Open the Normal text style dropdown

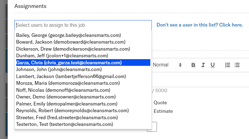[167, 65]
